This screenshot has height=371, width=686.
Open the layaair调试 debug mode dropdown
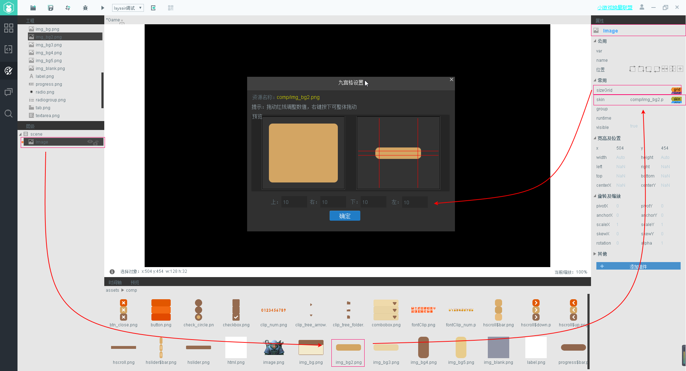(128, 8)
